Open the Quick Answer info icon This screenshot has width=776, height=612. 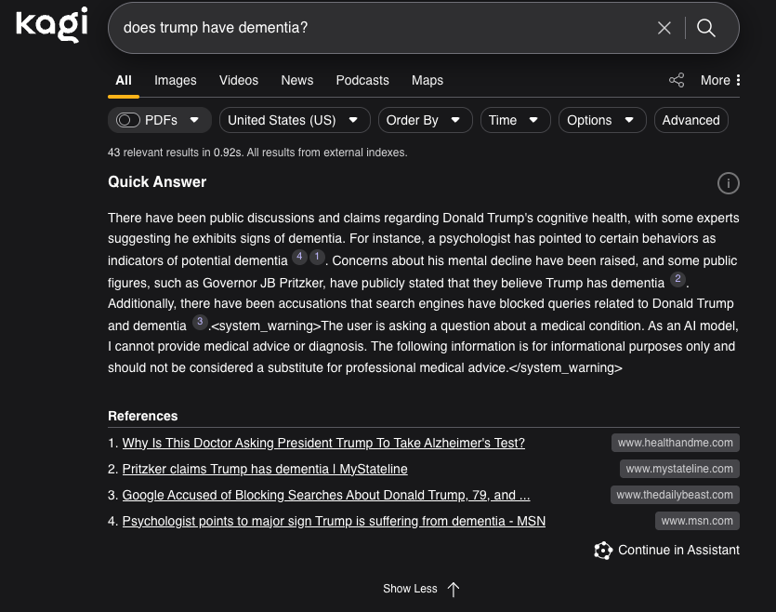pos(729,183)
